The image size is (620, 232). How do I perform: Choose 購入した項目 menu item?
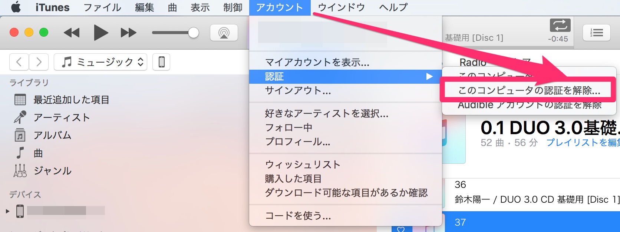pyautogui.click(x=346, y=179)
